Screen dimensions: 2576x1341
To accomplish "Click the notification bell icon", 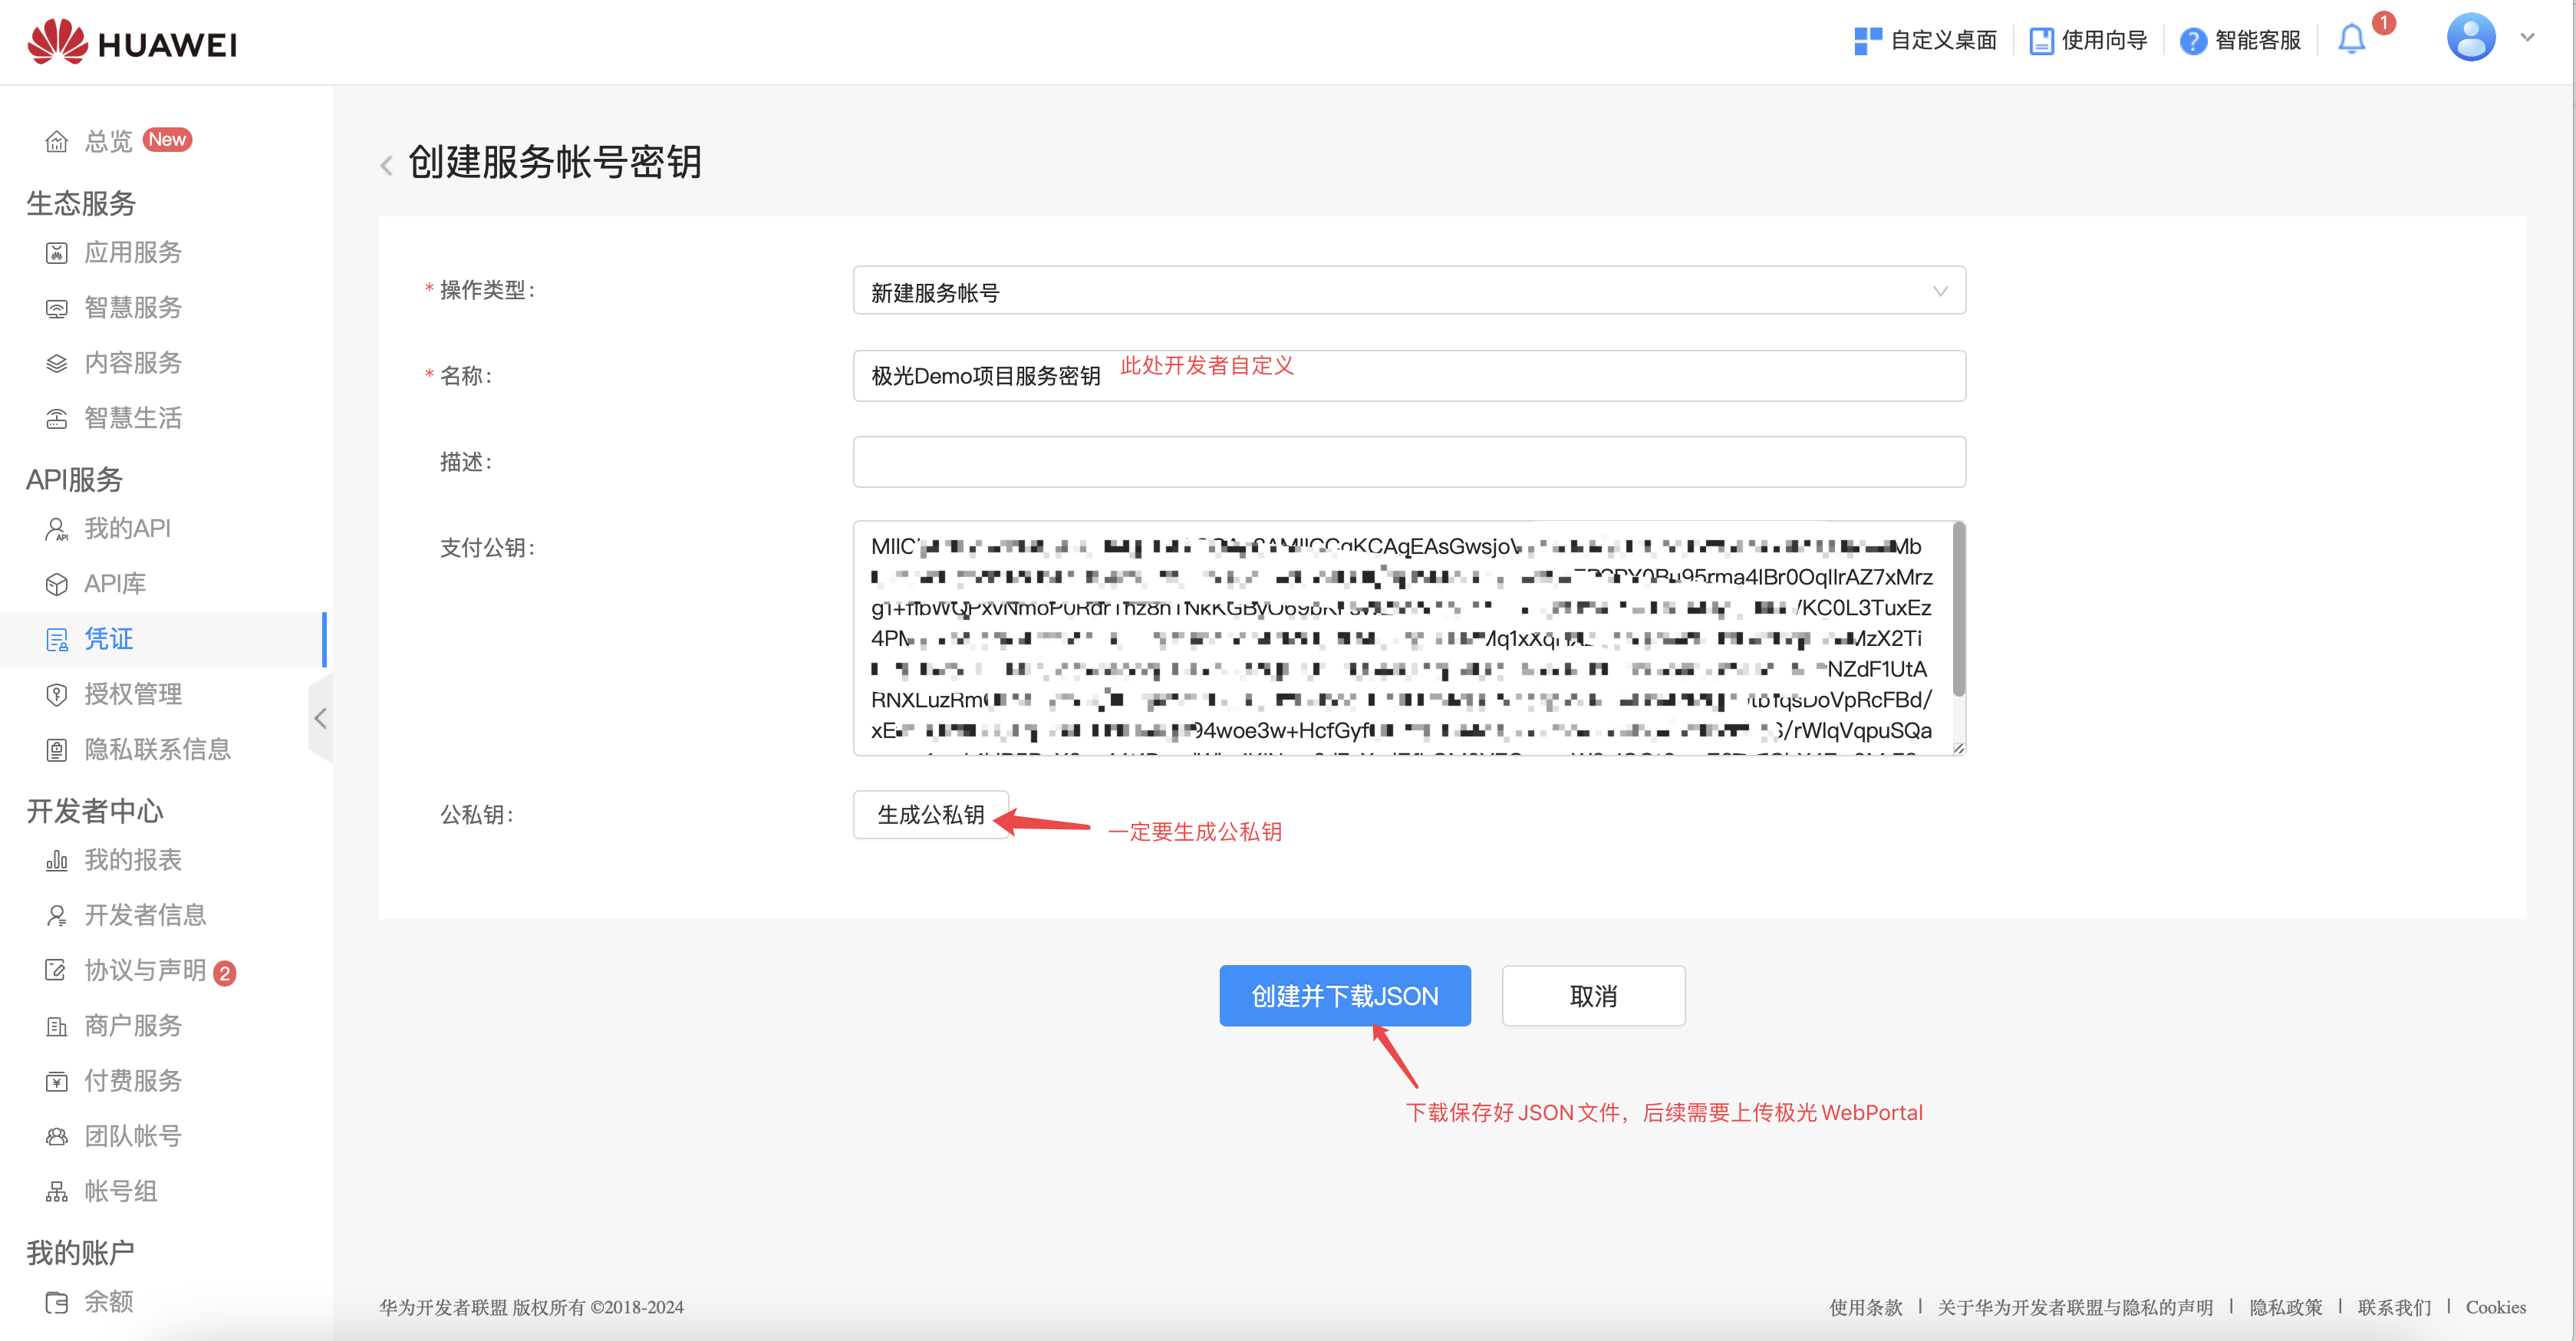I will pyautogui.click(x=2351, y=40).
